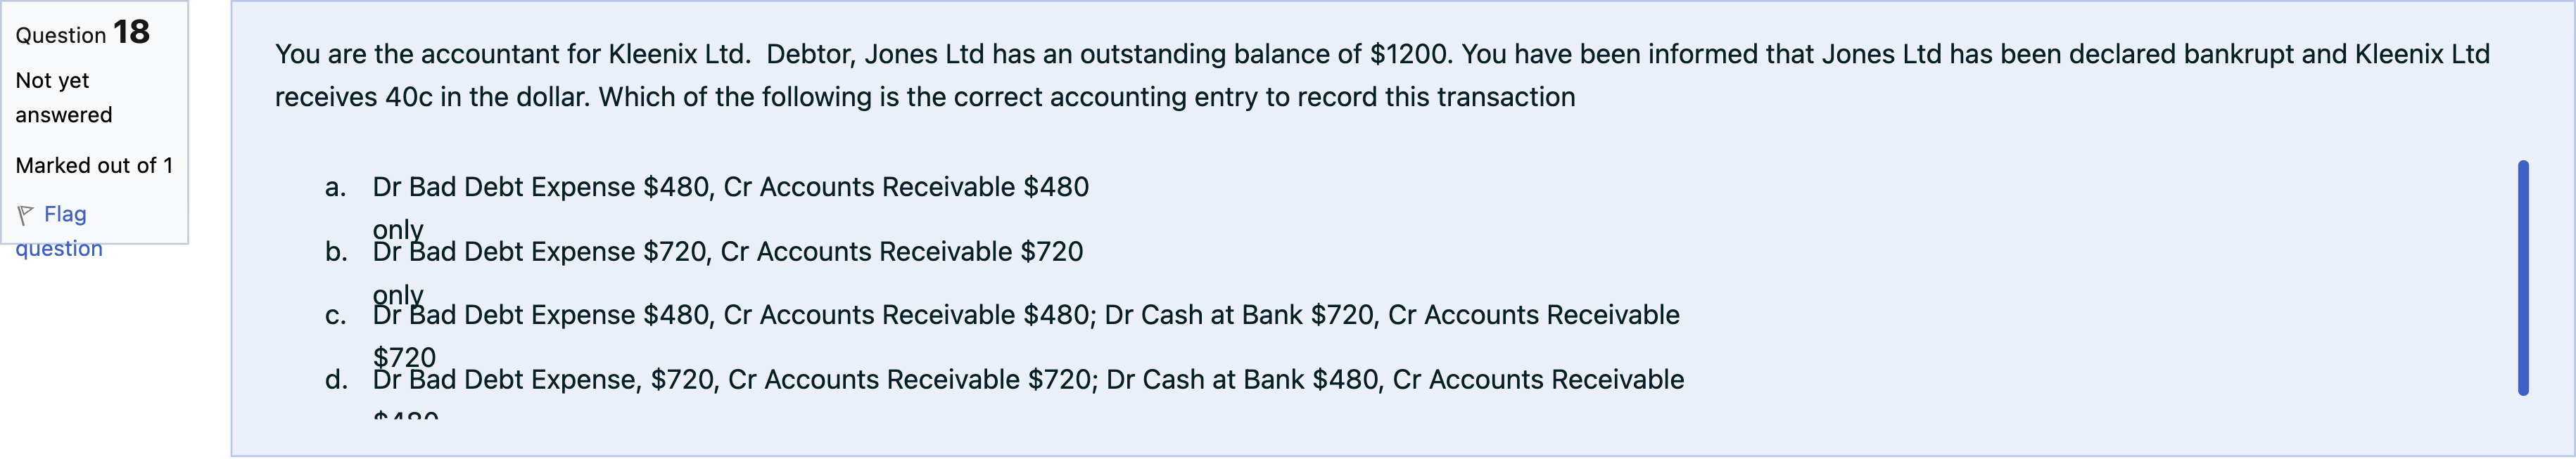Viewport: 2576px width, 459px height.
Task: Choose answer d with Cash at Bank $480
Action: pyautogui.click(x=1028, y=380)
